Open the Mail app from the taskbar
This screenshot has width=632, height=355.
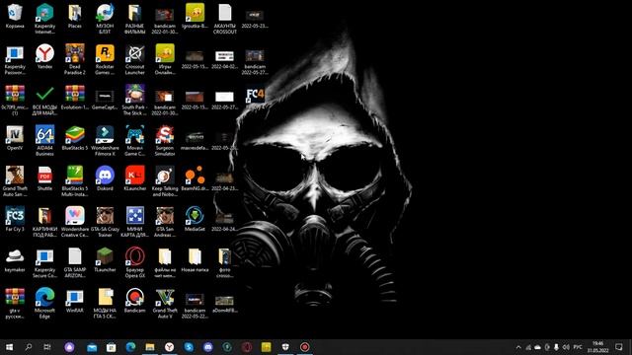point(92,347)
